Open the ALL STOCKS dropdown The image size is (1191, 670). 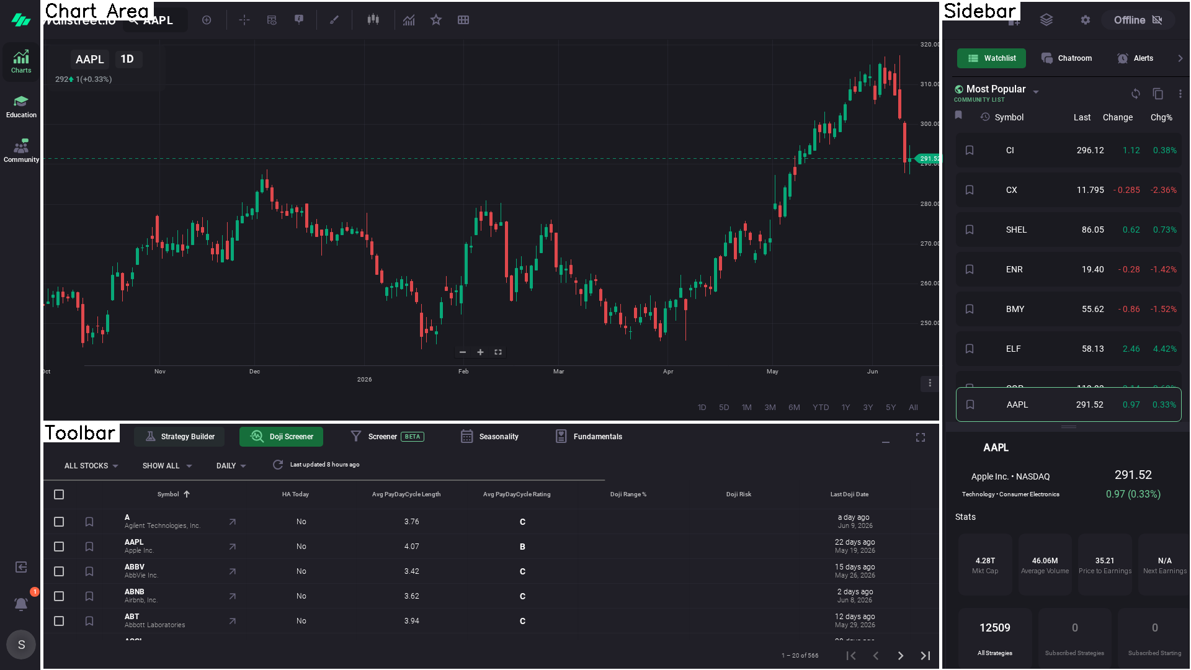tap(91, 466)
